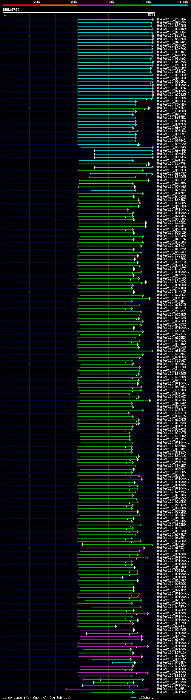Viewport: 191px width, 700px height.
Task: Click UniRef100_A5AM45 label
Action: click(171, 147)
